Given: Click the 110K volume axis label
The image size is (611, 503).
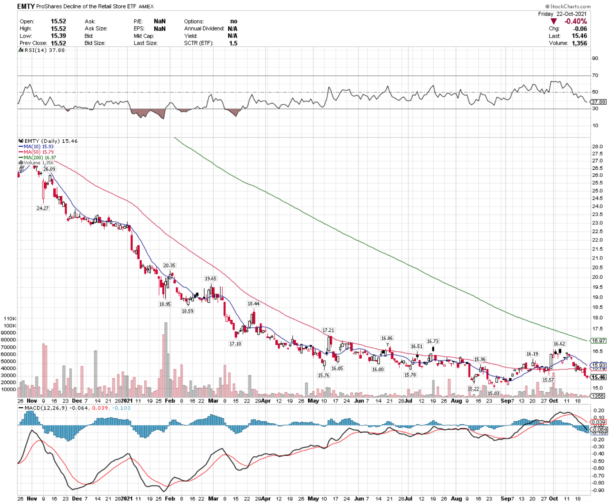Looking at the screenshot, I should click(10, 319).
